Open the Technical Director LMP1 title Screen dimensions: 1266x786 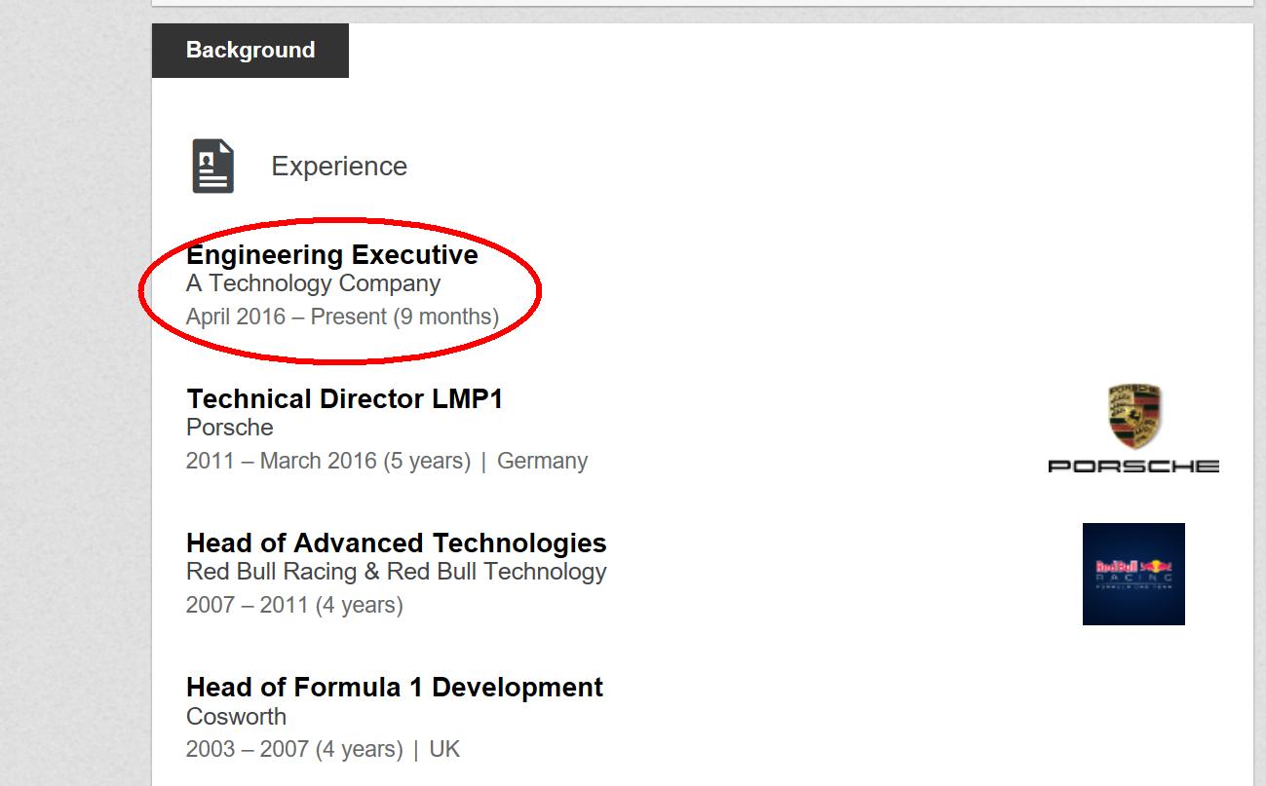344,399
